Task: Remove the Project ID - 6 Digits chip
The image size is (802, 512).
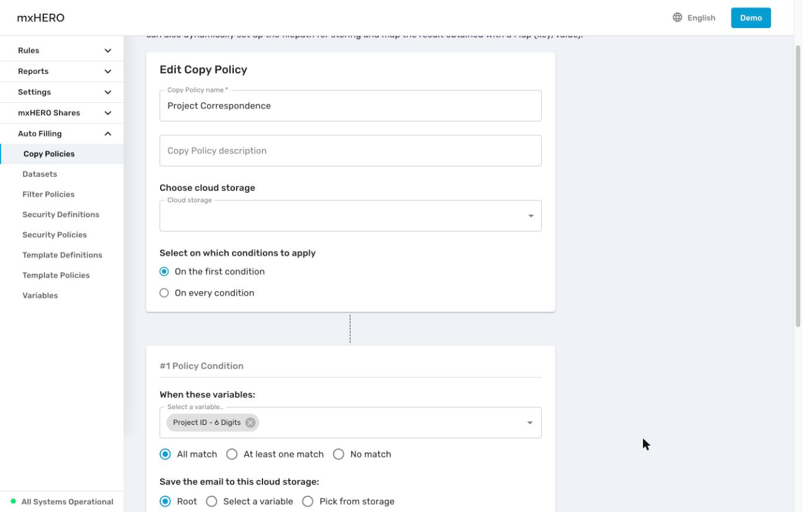Action: click(x=250, y=423)
